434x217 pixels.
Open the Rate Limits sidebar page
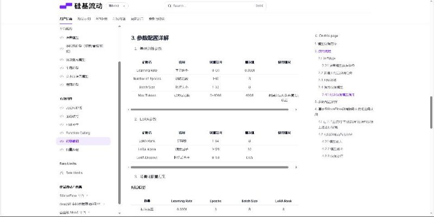point(74,173)
